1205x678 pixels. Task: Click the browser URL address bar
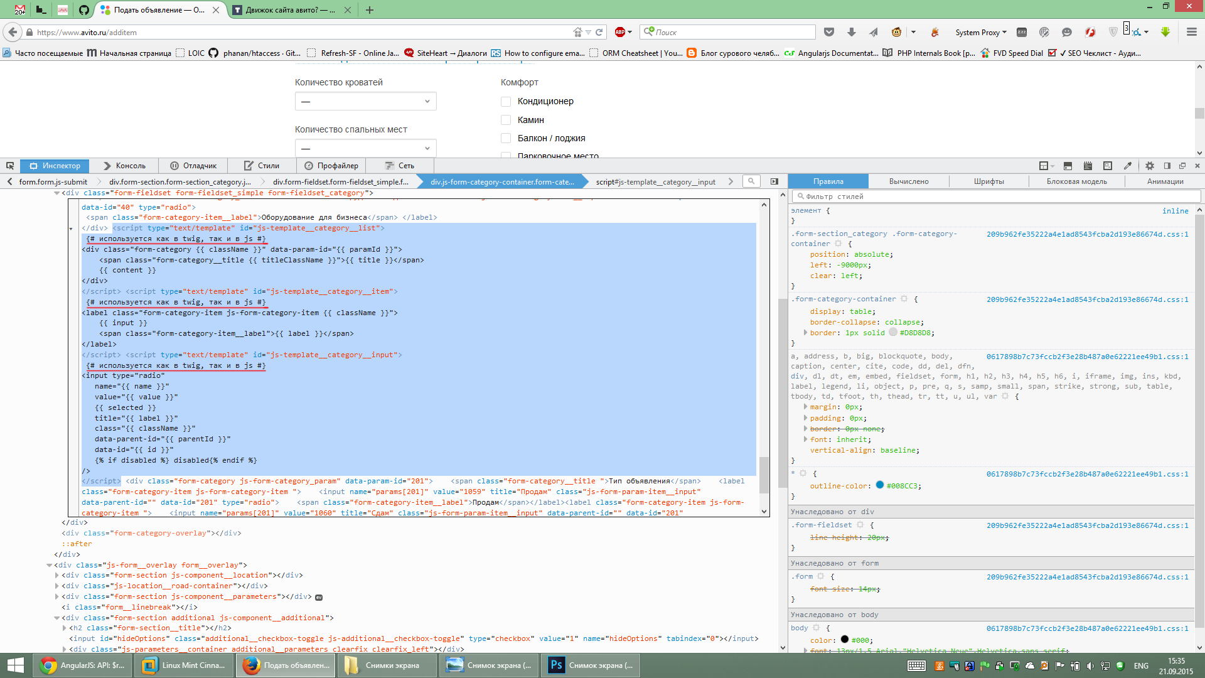coord(301,32)
